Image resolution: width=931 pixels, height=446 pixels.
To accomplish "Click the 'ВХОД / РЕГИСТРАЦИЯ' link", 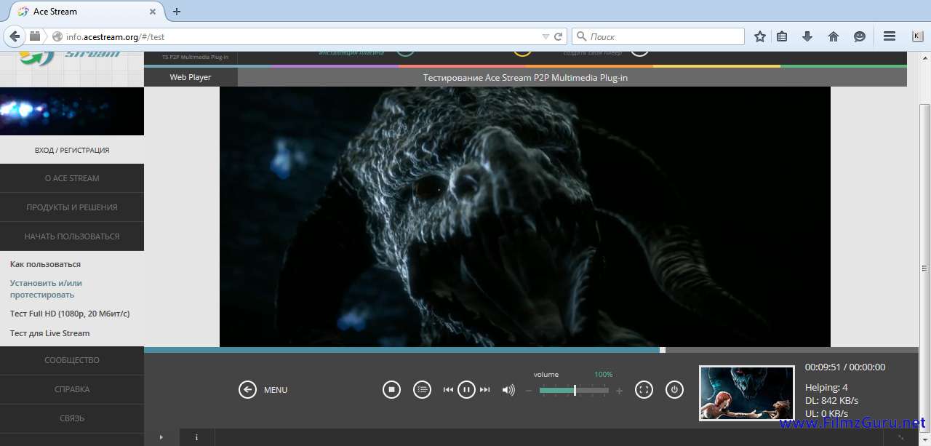I will click(x=72, y=150).
